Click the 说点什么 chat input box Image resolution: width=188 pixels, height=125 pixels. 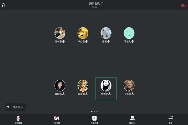click(x=18, y=107)
